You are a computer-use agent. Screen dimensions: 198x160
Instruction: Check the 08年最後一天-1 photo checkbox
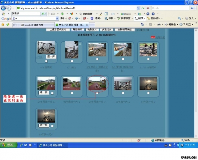[x=52, y=93]
